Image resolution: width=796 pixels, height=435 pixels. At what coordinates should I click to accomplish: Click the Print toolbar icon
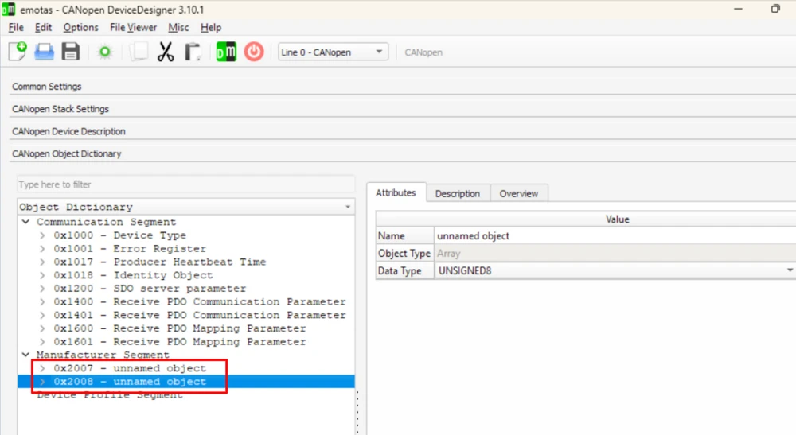(x=44, y=52)
